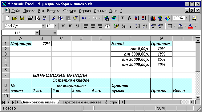Viewport: 202px width, 112px height.
Task: Expand the Name Box L13 dropdown
Action: 37,33
